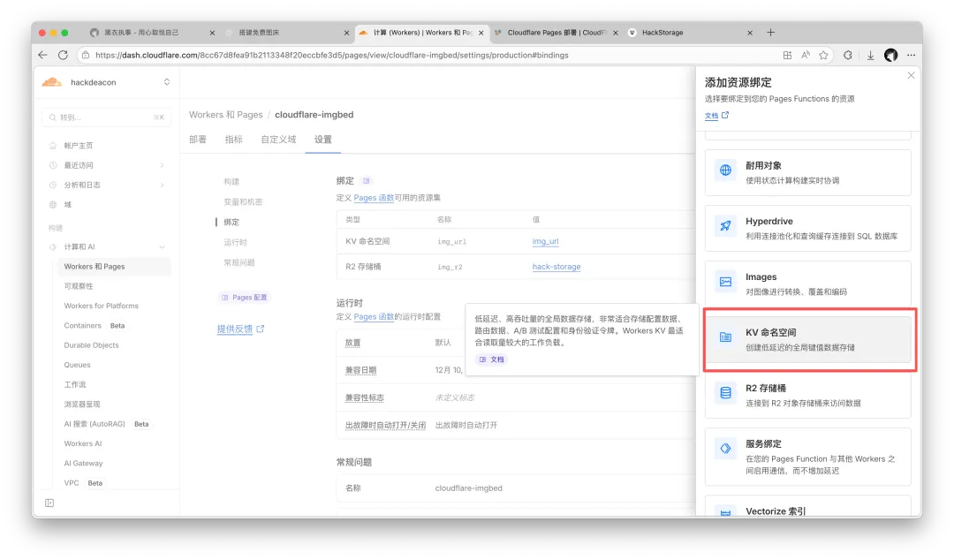Switch to the 部署 tab
Image resolution: width=954 pixels, height=560 pixels.
coord(198,140)
